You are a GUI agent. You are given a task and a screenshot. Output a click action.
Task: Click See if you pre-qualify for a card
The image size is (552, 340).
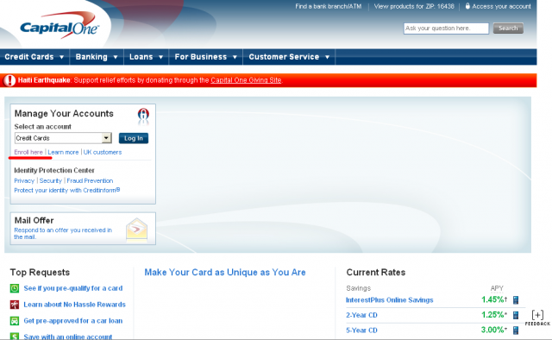click(73, 288)
